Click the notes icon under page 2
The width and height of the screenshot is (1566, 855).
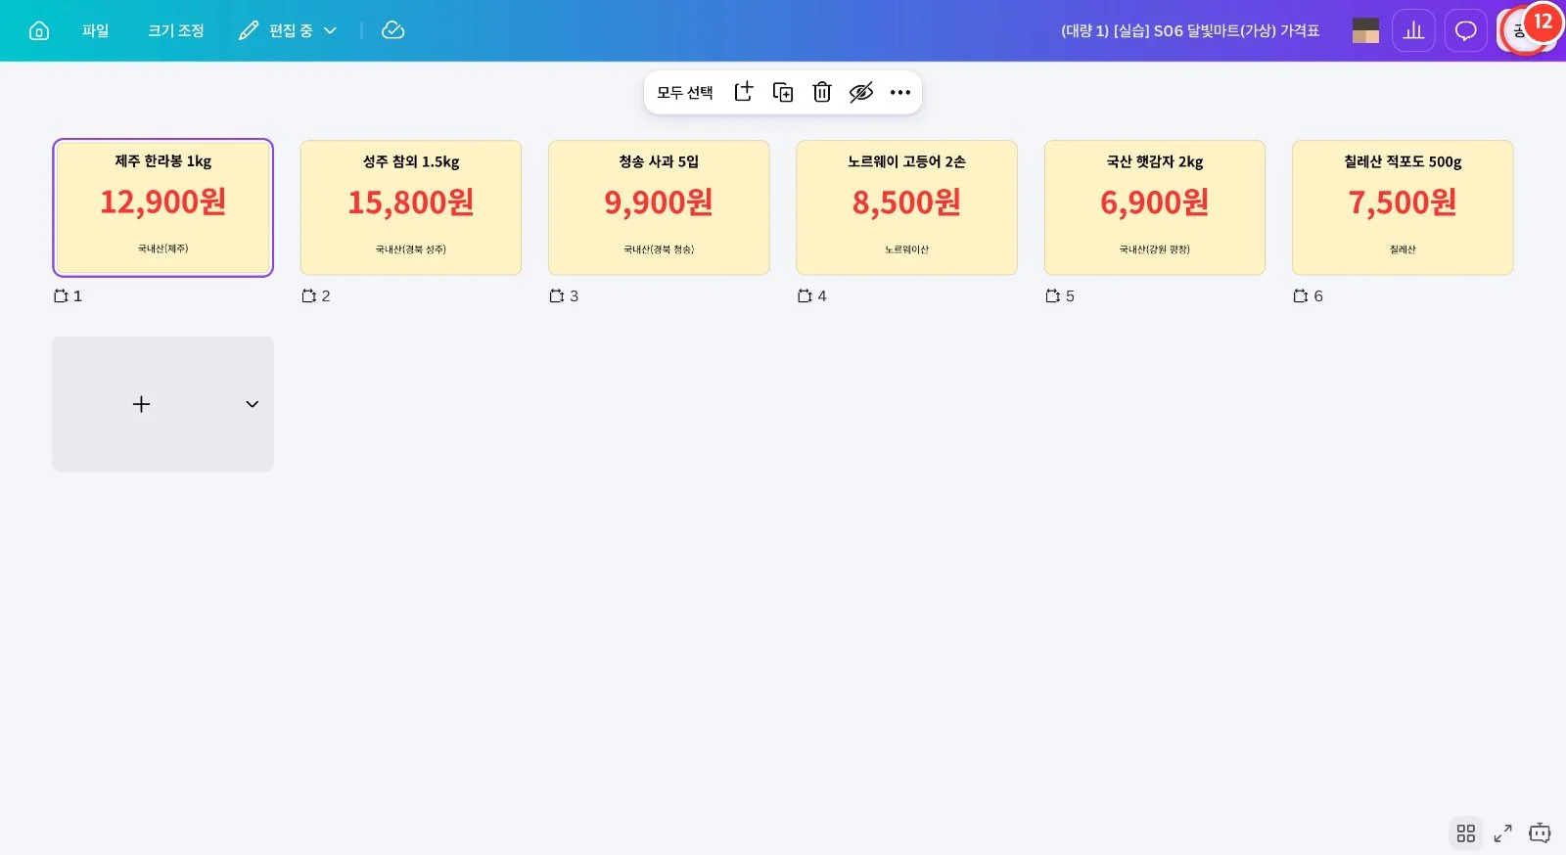click(x=309, y=295)
